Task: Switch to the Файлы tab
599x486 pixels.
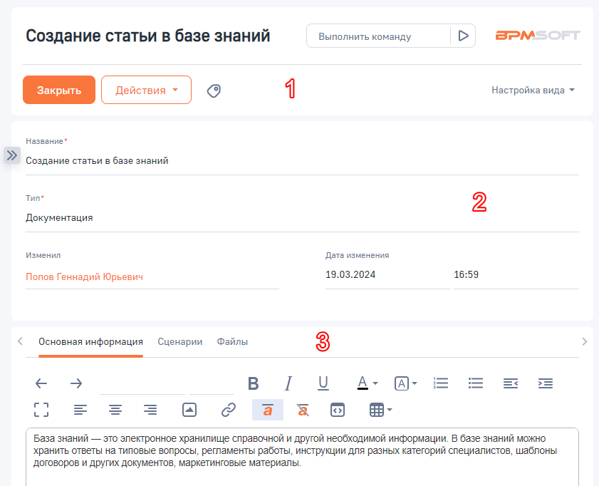Action: pyautogui.click(x=232, y=341)
